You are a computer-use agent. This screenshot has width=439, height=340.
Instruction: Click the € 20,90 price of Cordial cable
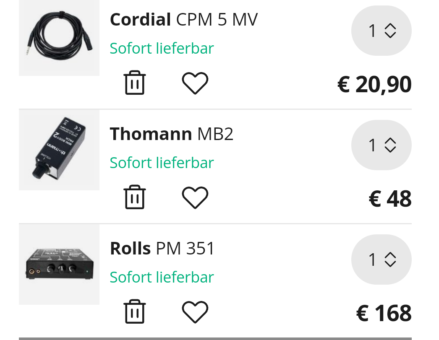point(375,84)
